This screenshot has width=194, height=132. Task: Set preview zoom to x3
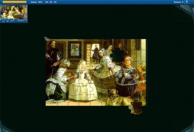[12, 21]
